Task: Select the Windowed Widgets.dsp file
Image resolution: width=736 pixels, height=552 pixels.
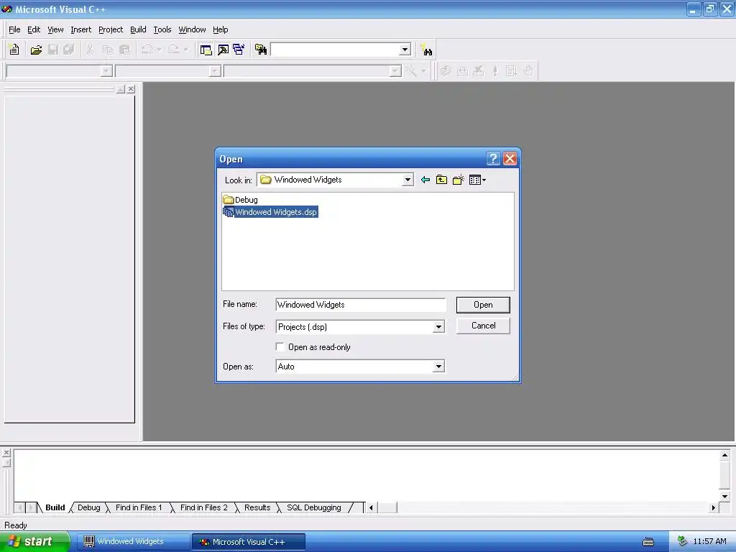Action: pos(271,212)
